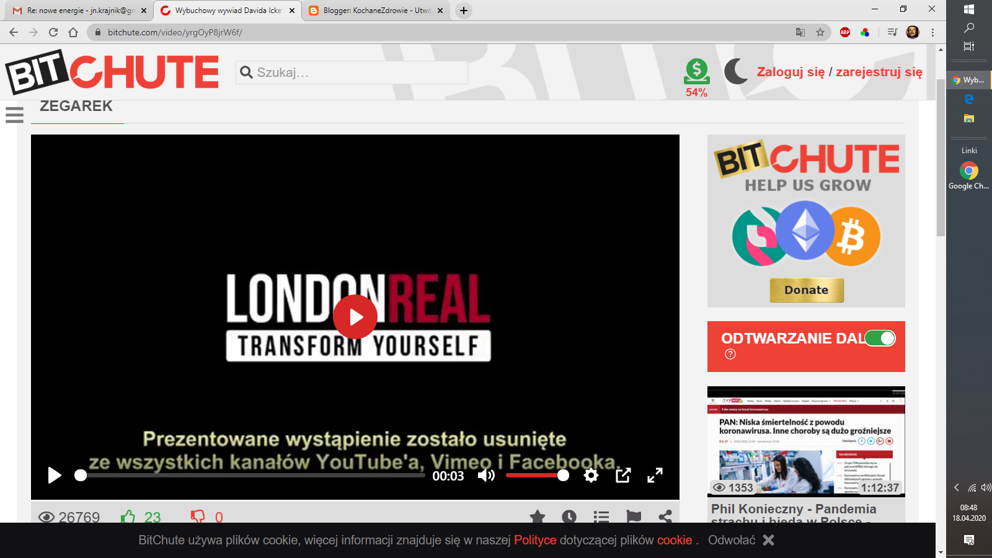Open the video player settings gear
The width and height of the screenshot is (992, 558).
591,476
